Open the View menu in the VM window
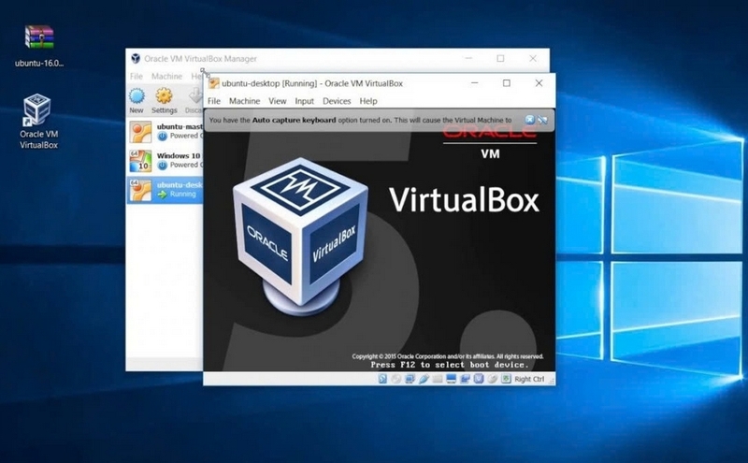Viewport: 748px width, 463px height. (x=277, y=101)
